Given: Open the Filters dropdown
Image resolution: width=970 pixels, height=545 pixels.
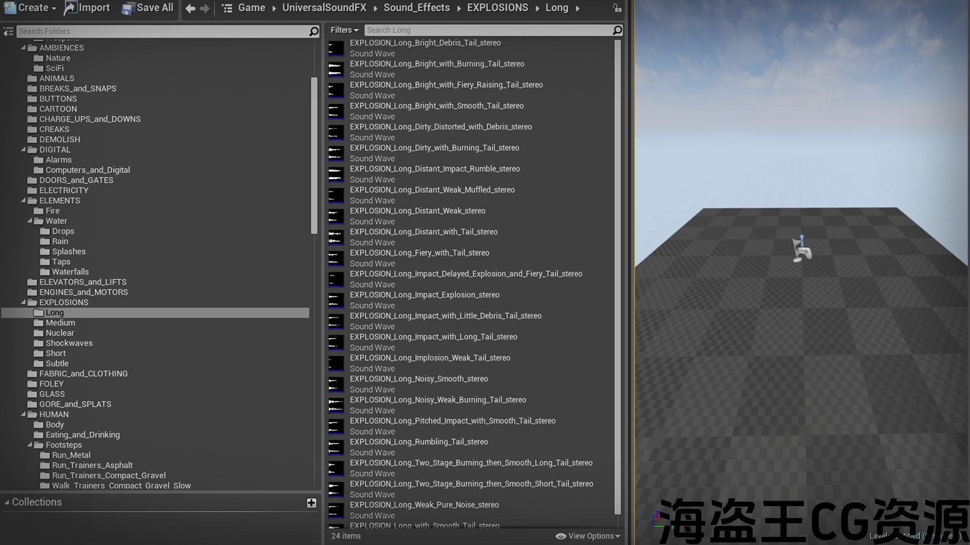Looking at the screenshot, I should click(344, 30).
